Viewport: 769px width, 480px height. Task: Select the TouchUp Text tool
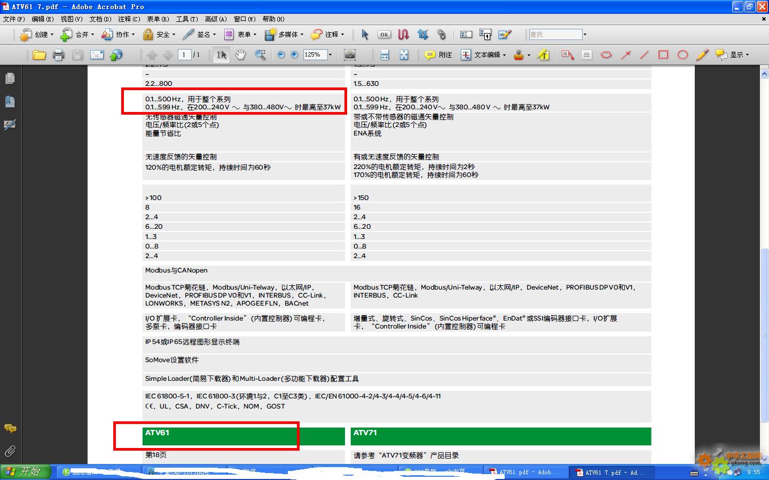pyautogui.click(x=485, y=35)
